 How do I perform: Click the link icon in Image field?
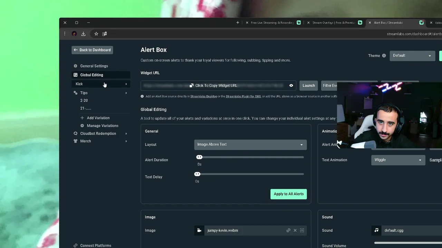[x=288, y=230]
